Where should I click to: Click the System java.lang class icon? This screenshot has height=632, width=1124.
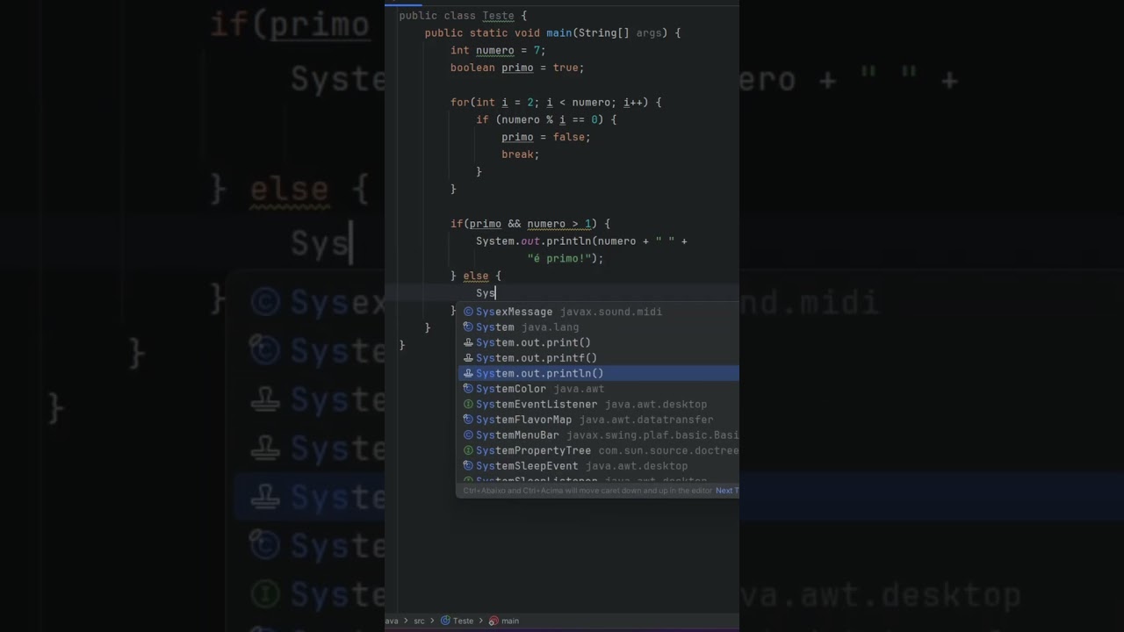(468, 327)
